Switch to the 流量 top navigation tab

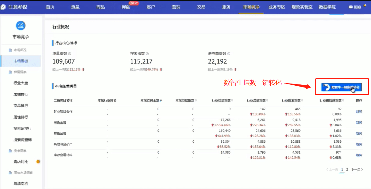pyautogui.click(x=75, y=7)
